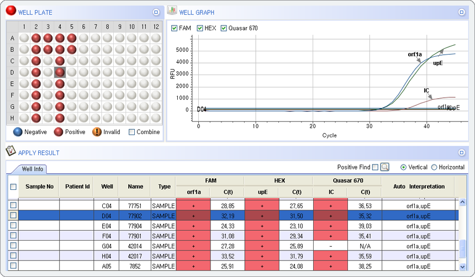Click the results table scrollbar down arrow
The height and width of the screenshot is (277, 475).
click(x=463, y=267)
